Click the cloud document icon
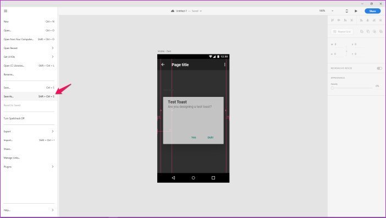The height and width of the screenshot is (218, 386). pos(173,11)
